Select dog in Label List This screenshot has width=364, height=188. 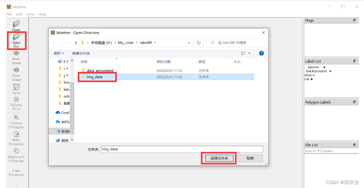pos(308,75)
